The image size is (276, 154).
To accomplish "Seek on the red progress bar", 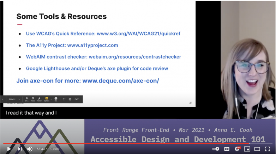I will 138,143.
